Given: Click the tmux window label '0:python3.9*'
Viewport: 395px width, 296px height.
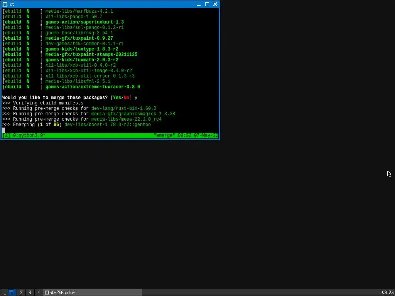Looking at the screenshot, I should (29, 135).
